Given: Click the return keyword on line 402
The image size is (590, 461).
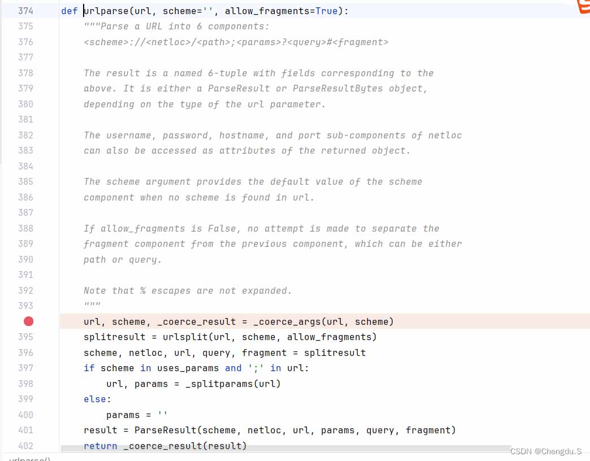Looking at the screenshot, I should (x=100, y=446).
